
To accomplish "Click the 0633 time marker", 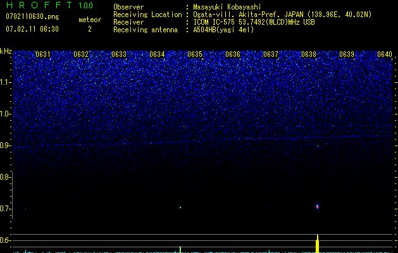I will tap(119, 54).
